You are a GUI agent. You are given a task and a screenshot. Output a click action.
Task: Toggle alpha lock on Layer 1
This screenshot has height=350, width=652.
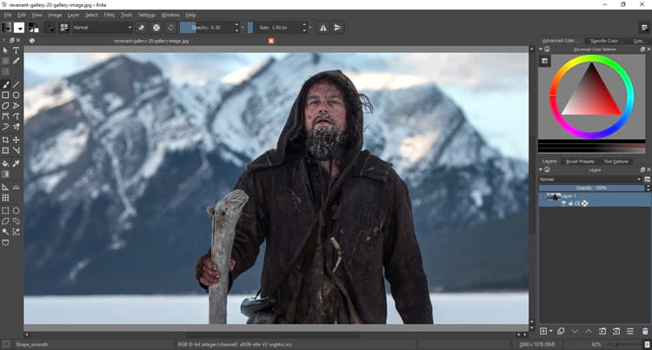(585, 203)
